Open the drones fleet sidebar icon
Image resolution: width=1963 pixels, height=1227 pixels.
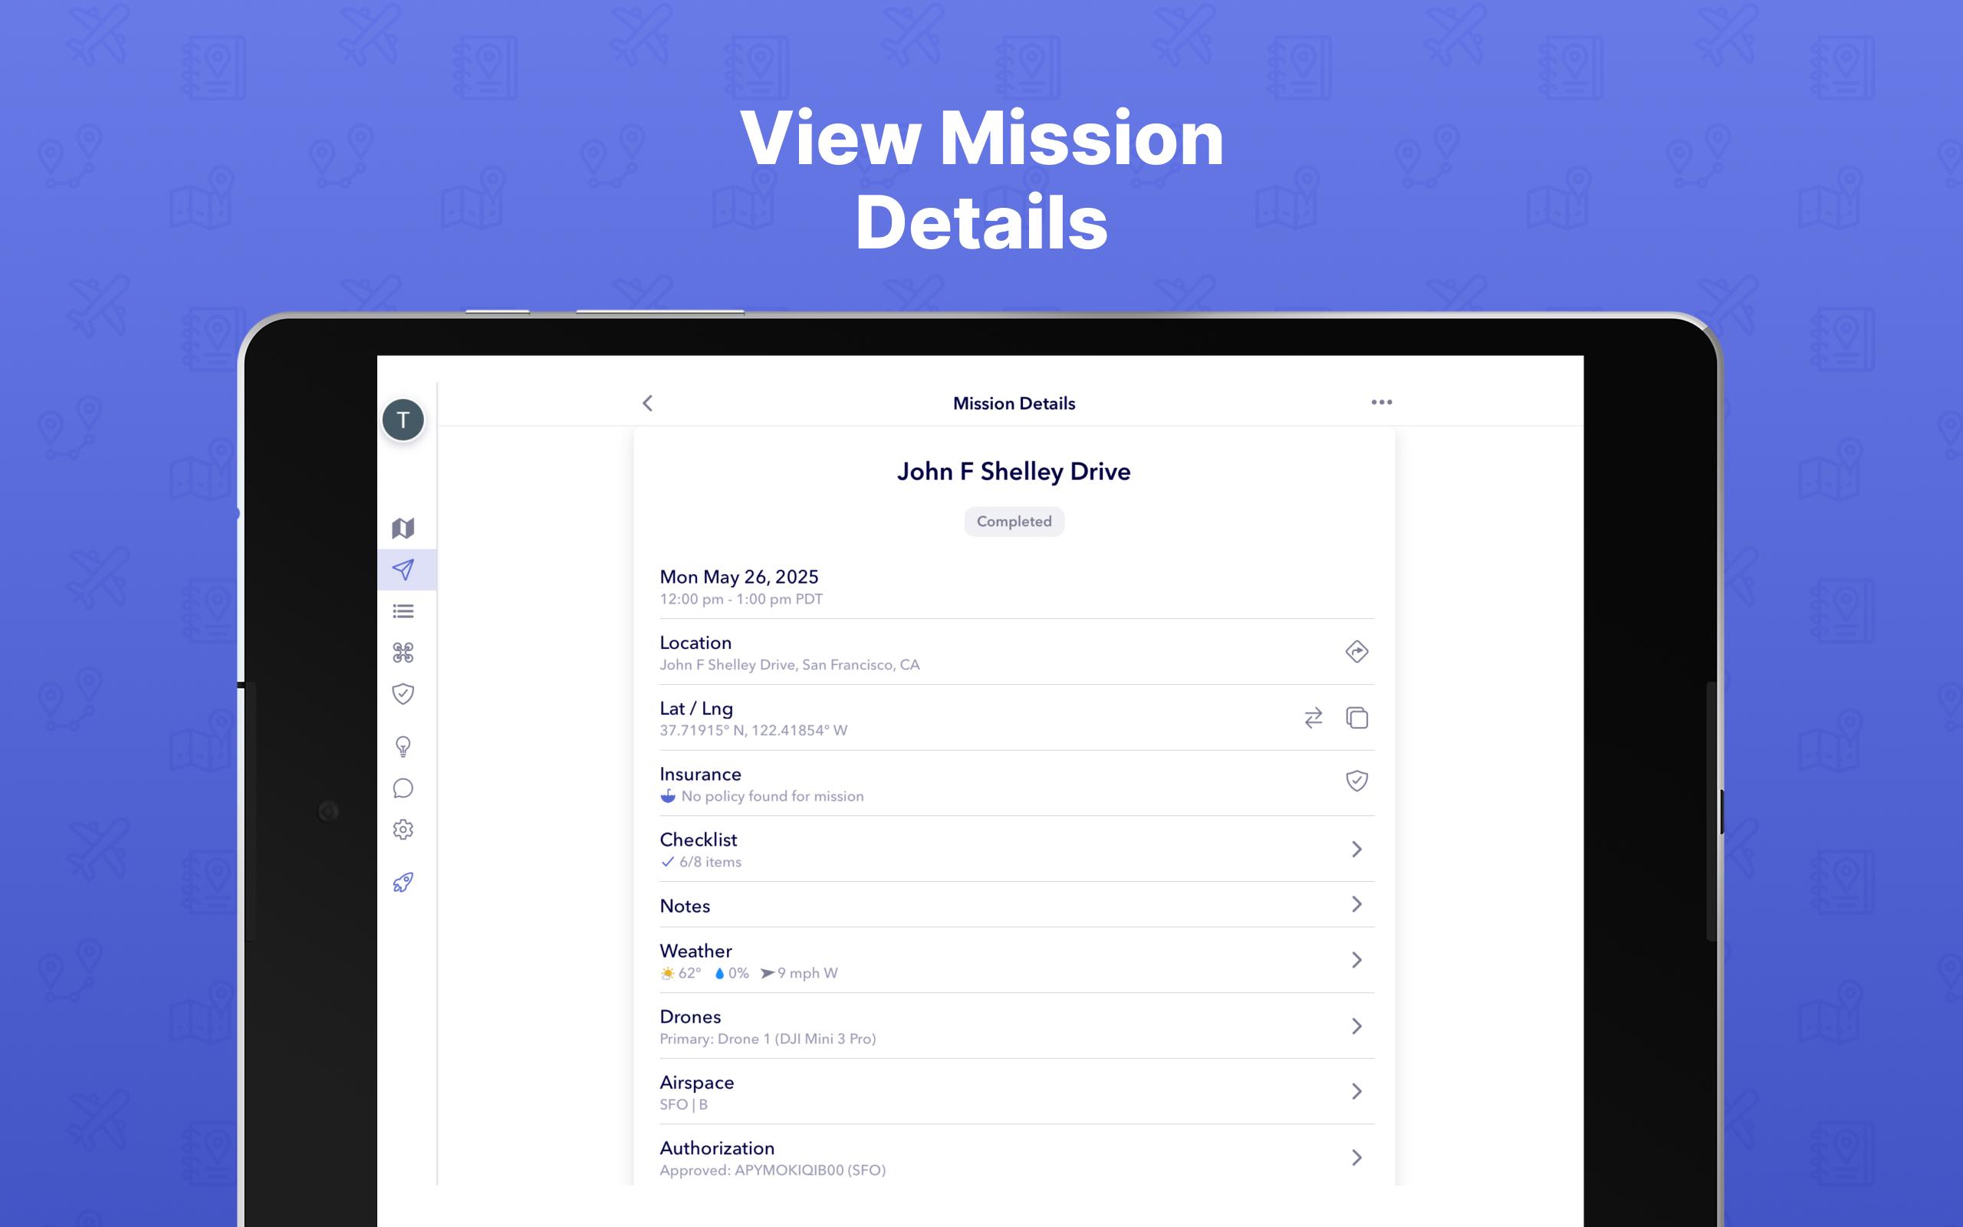(x=403, y=653)
